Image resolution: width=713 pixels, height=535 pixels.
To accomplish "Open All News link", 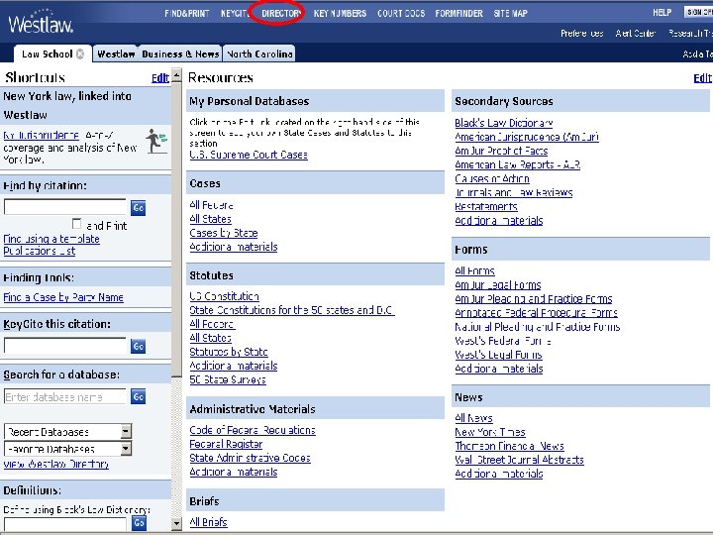I will pyautogui.click(x=473, y=418).
